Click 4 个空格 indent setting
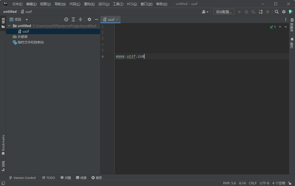The image size is (295, 186). pyautogui.click(x=279, y=183)
